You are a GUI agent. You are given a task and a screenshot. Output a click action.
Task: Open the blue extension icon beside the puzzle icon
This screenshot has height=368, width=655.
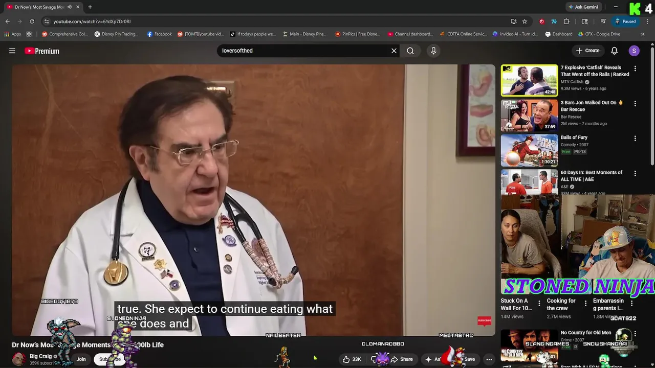pos(554,21)
